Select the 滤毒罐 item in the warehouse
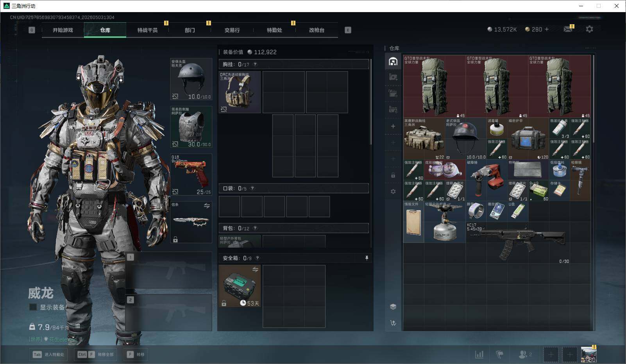626x364 pixels. click(497, 128)
